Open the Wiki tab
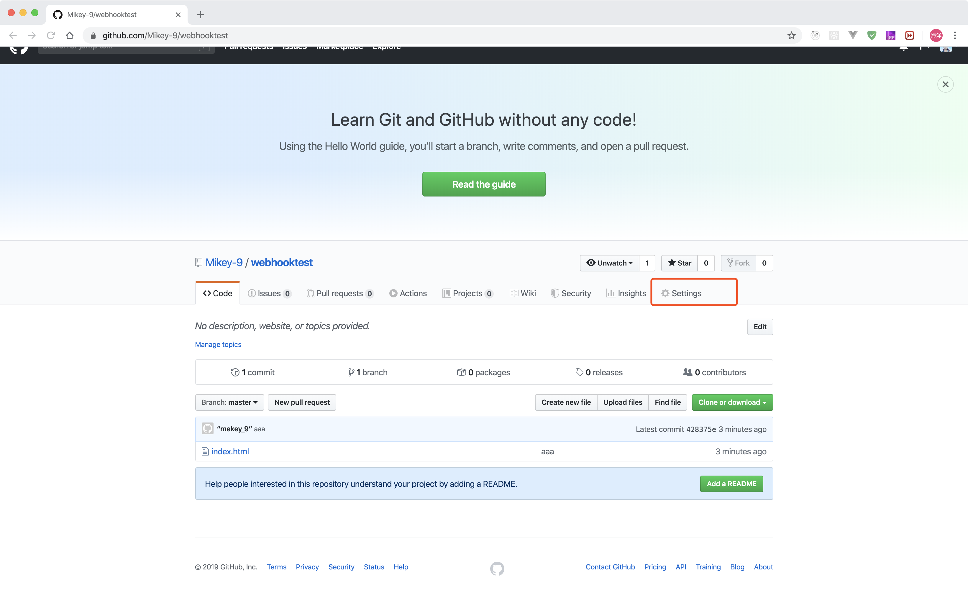The height and width of the screenshot is (606, 968). point(522,293)
